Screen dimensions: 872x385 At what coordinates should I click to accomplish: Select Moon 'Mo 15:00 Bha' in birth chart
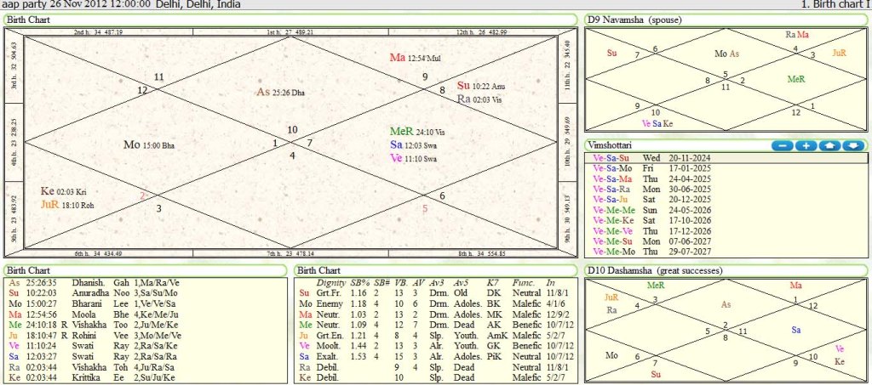click(x=148, y=144)
